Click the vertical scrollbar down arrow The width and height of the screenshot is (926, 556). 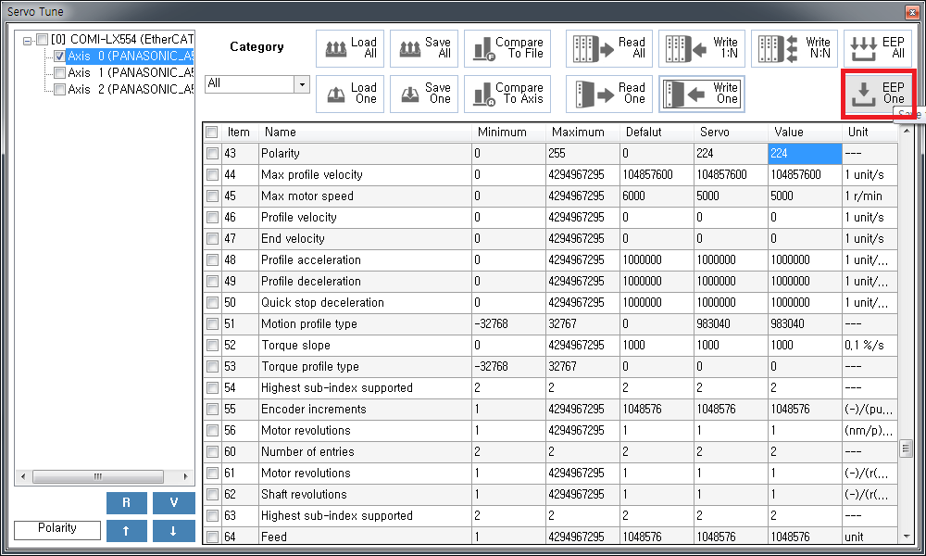click(906, 536)
